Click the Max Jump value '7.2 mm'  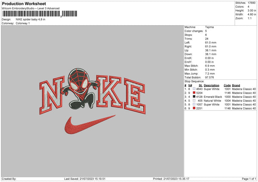[210, 73]
